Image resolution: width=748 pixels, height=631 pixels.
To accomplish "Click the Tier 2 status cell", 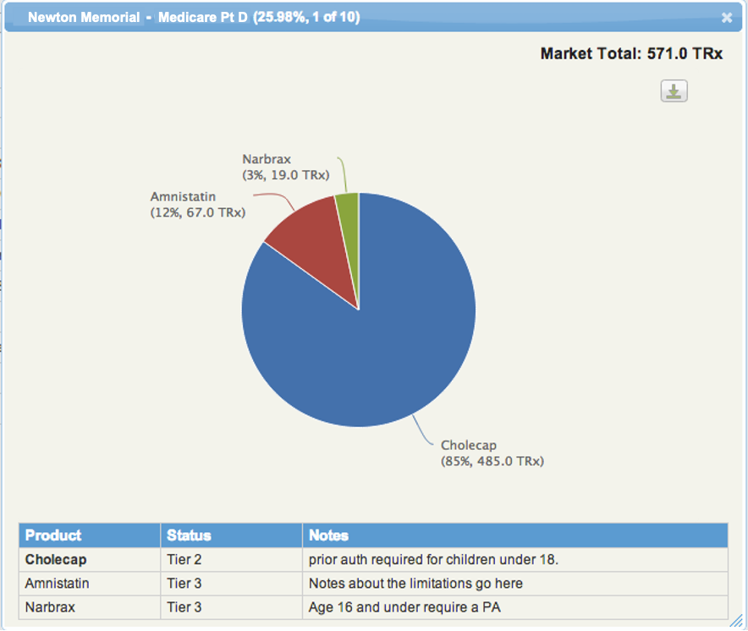I will point(184,560).
